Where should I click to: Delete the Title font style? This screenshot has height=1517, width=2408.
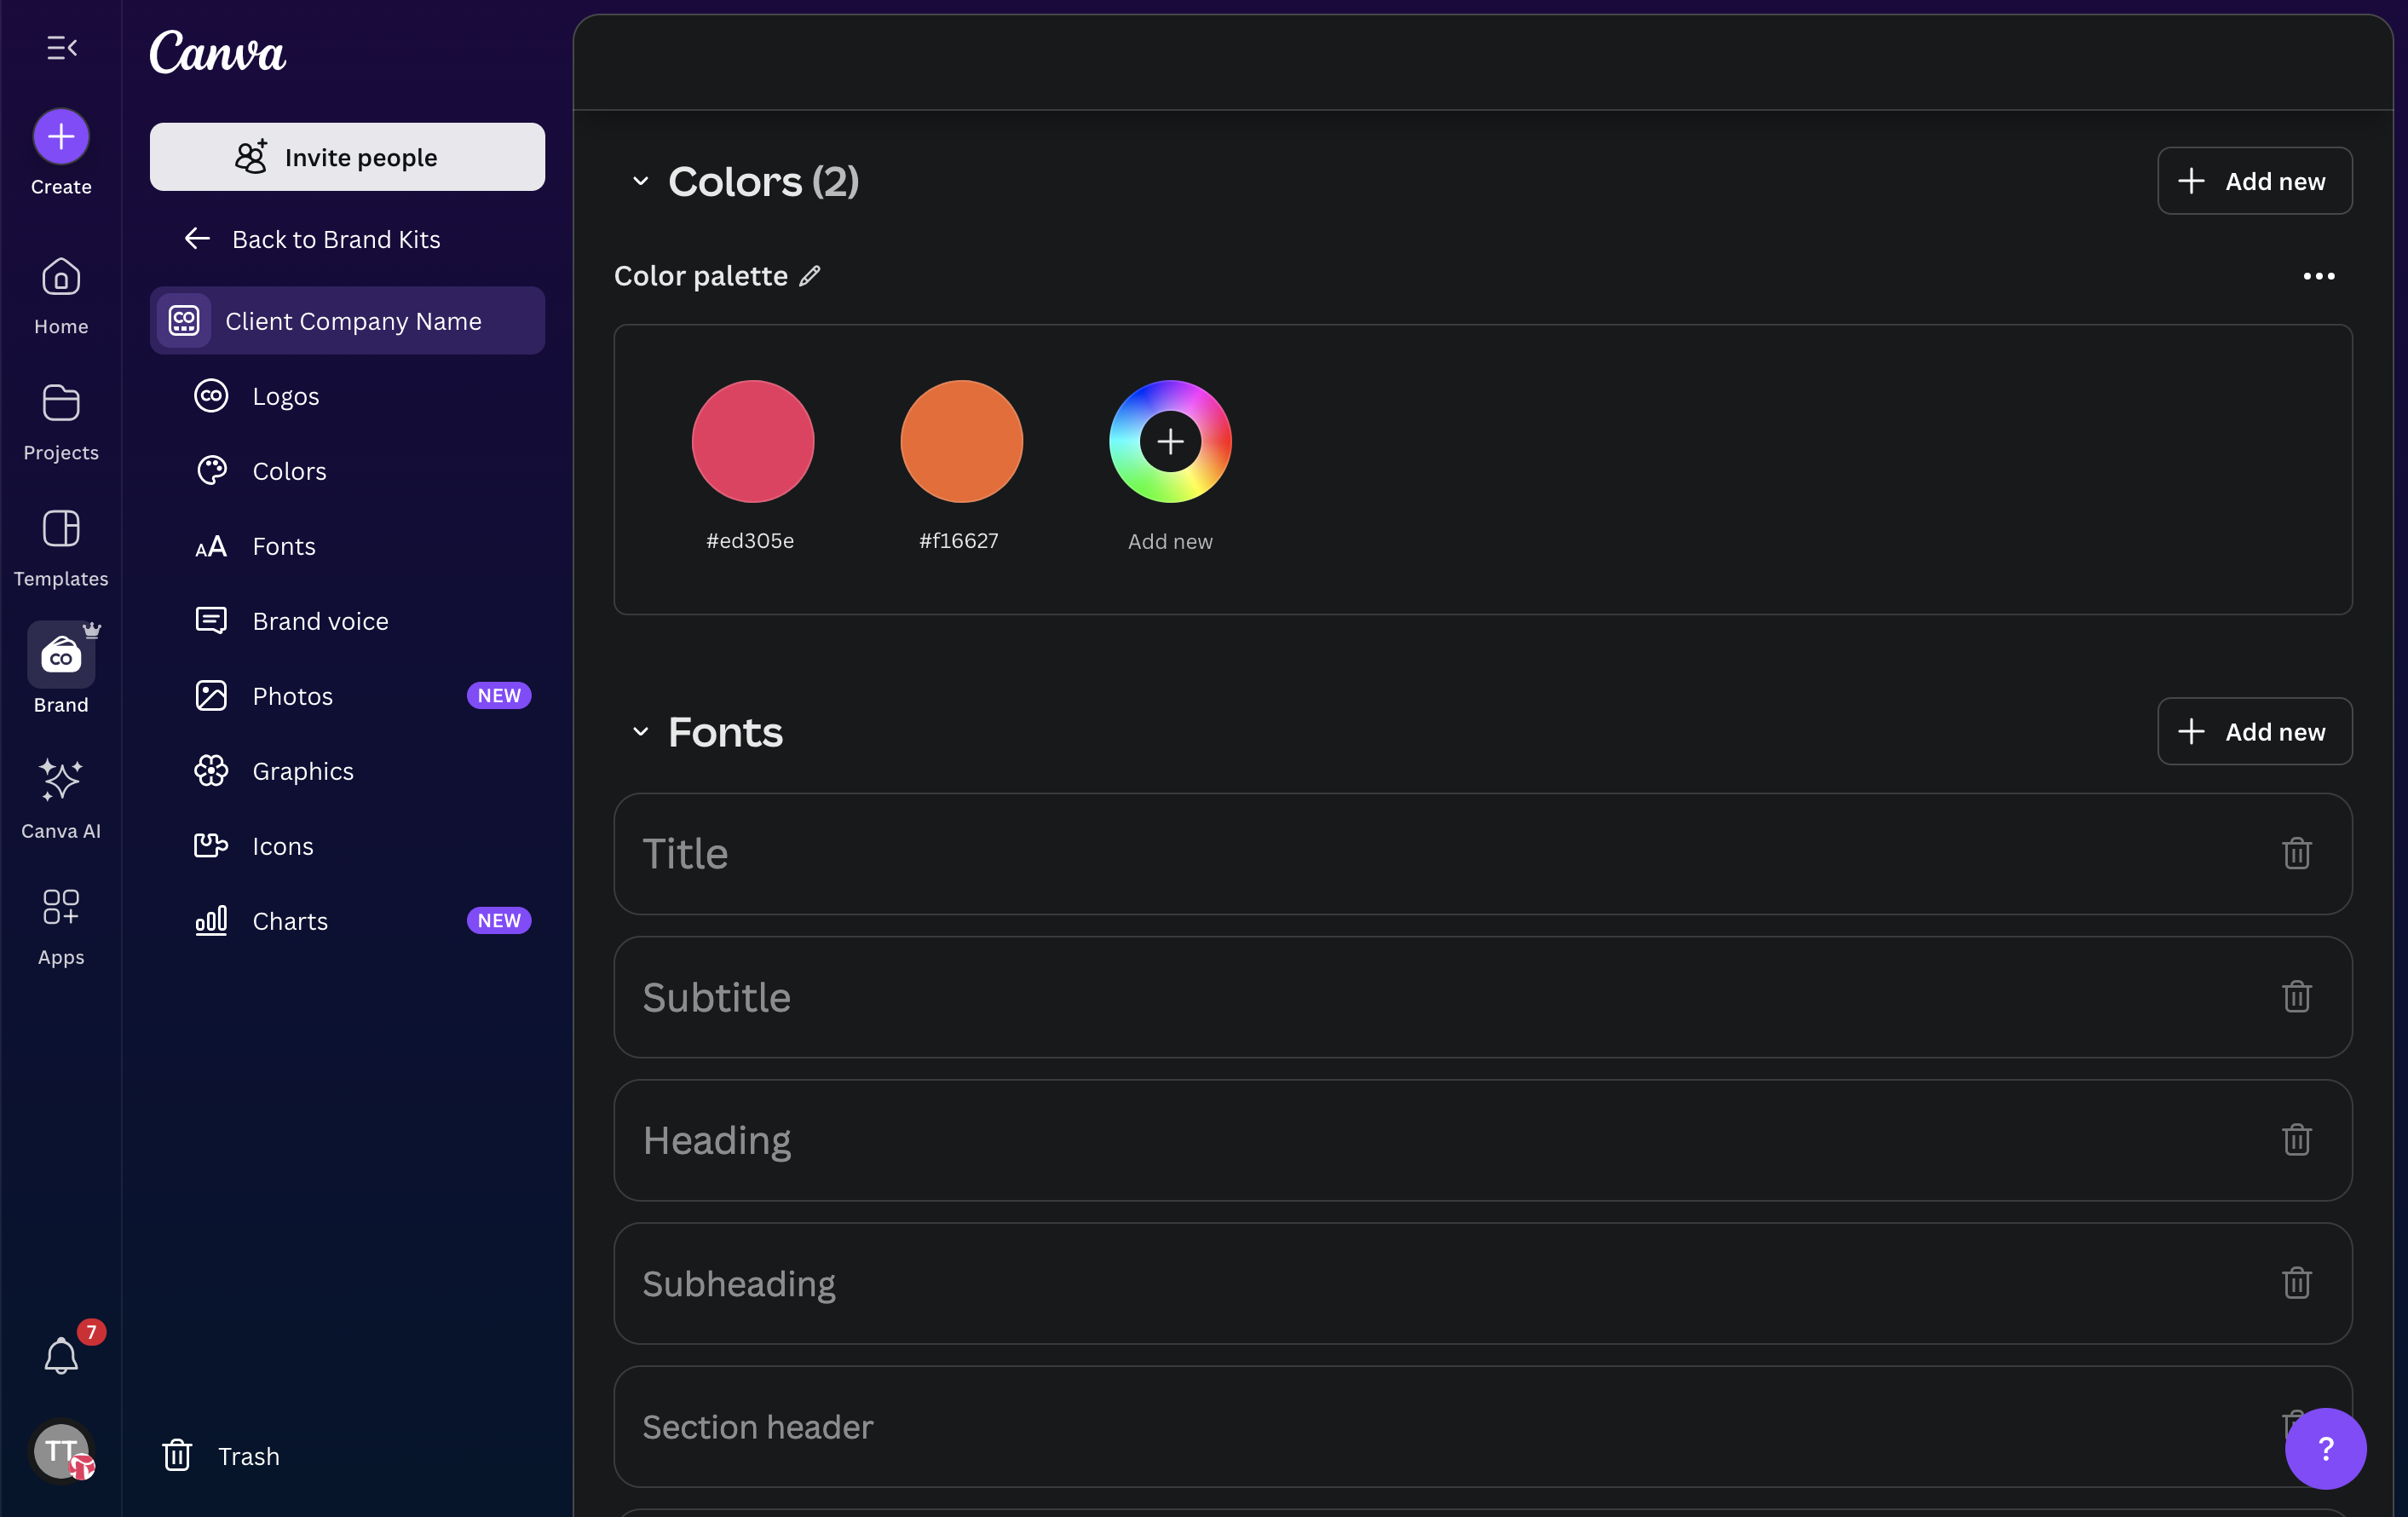pyautogui.click(x=2297, y=853)
